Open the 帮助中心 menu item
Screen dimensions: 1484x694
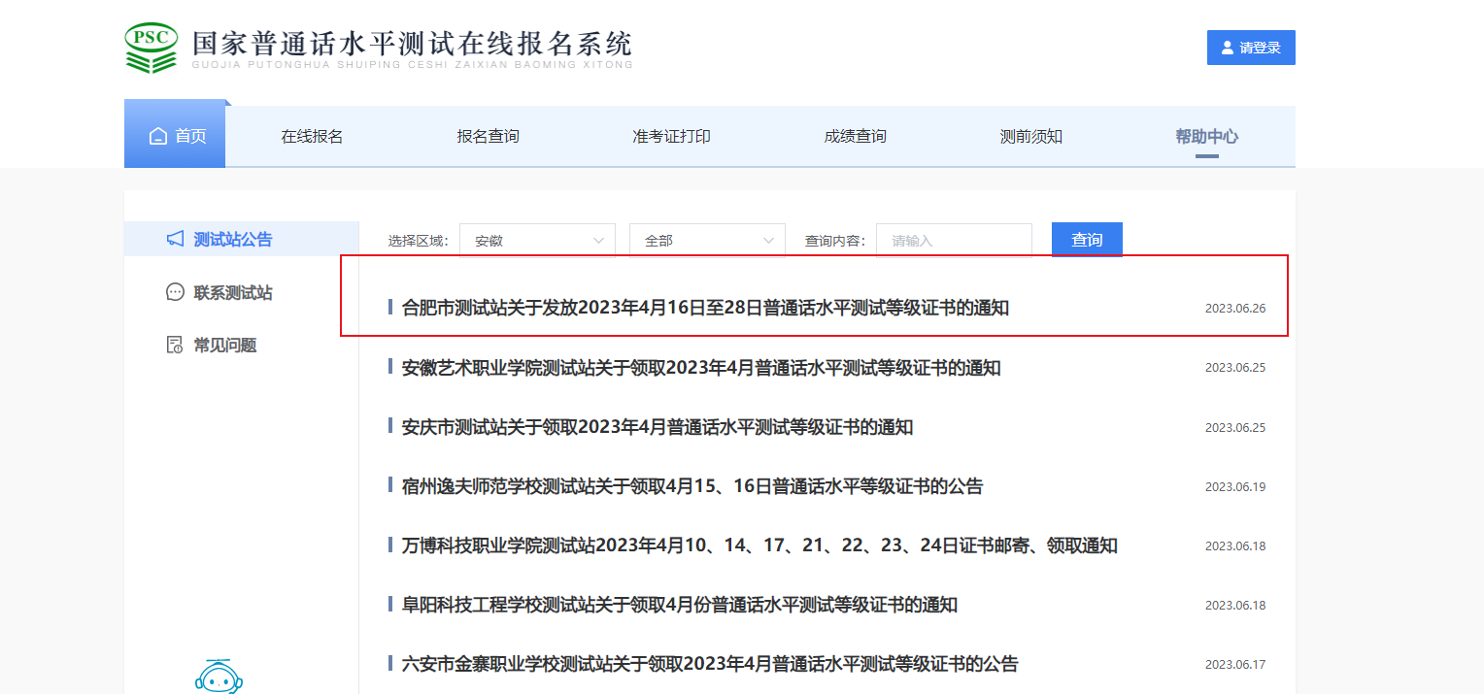[1206, 137]
